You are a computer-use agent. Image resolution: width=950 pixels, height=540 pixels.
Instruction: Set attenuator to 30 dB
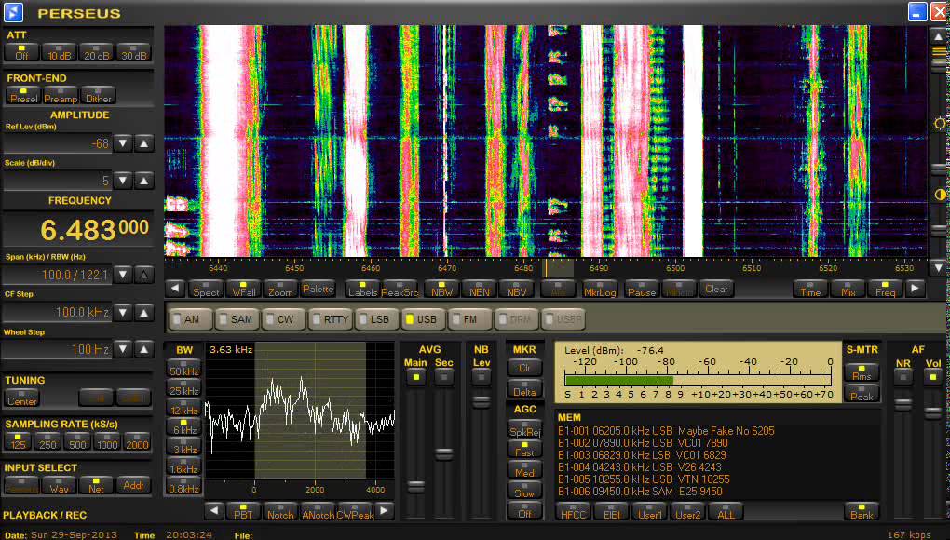(134, 52)
